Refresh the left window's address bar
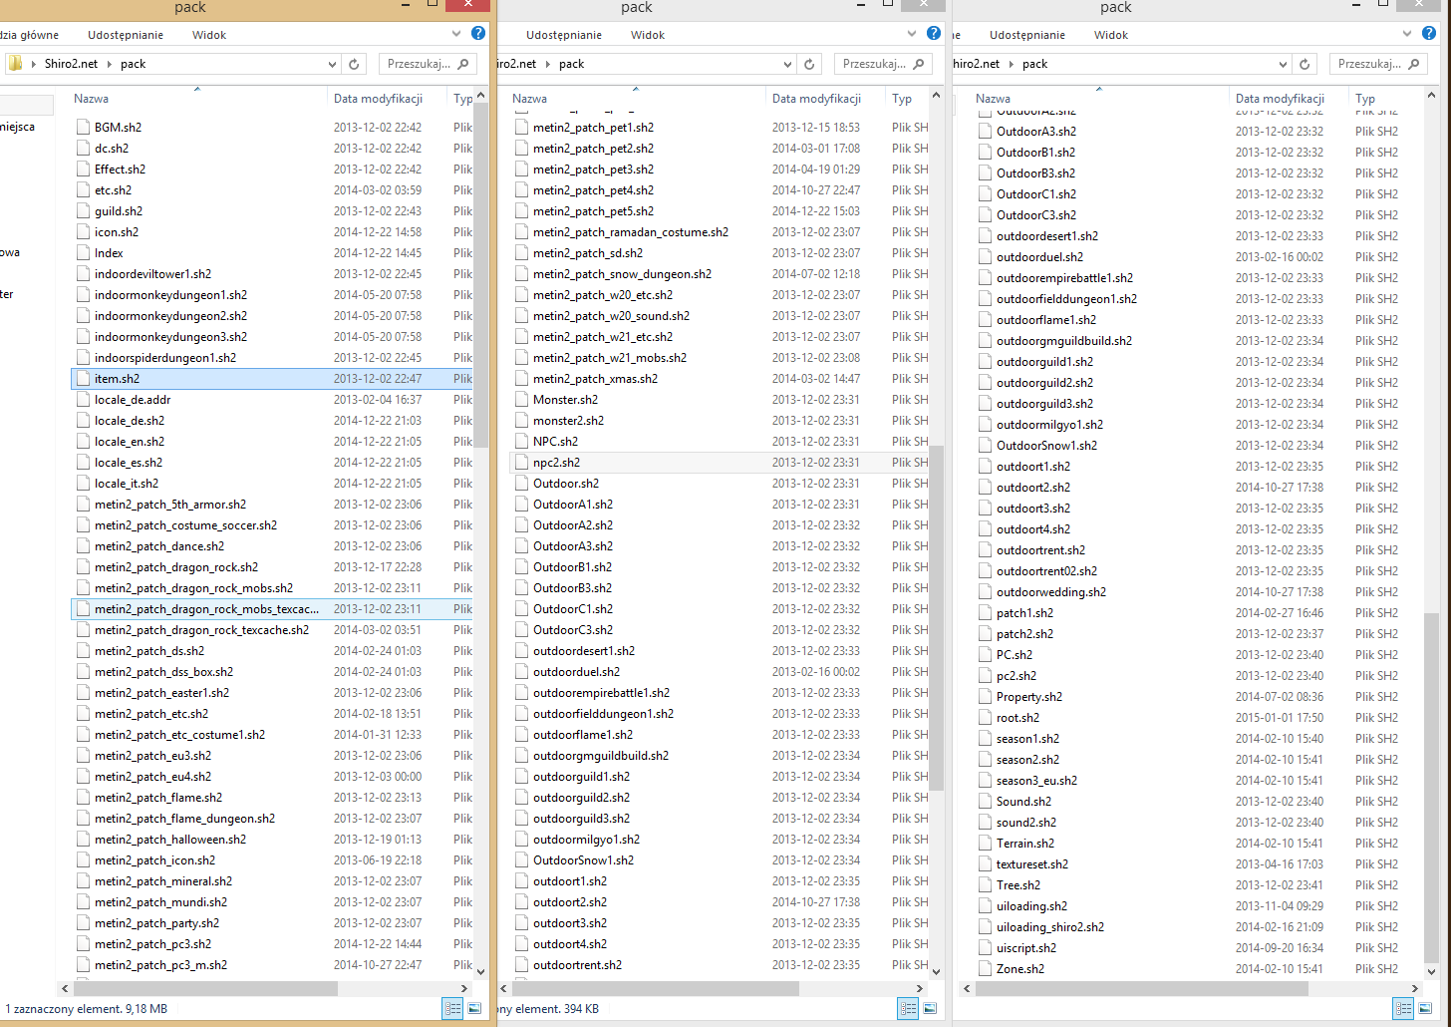This screenshot has height=1027, width=1451. (x=353, y=64)
